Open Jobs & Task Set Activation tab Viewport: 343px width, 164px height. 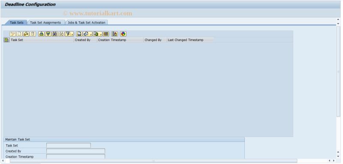pyautogui.click(x=87, y=23)
